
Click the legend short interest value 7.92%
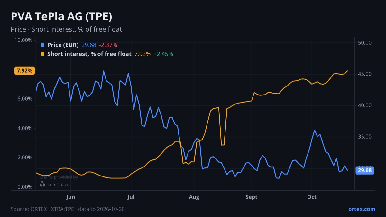coord(142,54)
